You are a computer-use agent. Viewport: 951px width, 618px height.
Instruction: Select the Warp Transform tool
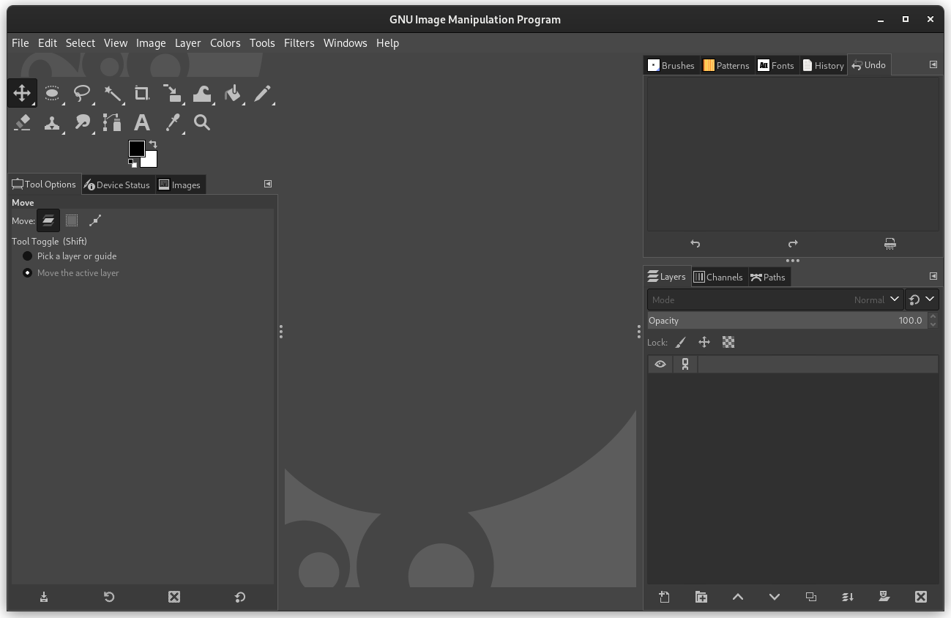click(x=202, y=93)
